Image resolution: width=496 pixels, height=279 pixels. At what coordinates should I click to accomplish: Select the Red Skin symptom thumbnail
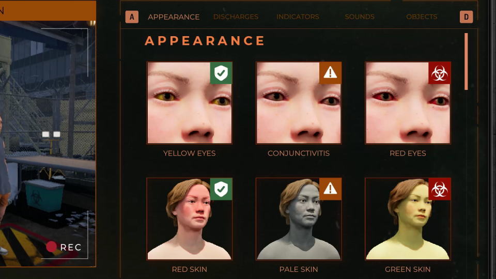pyautogui.click(x=190, y=219)
